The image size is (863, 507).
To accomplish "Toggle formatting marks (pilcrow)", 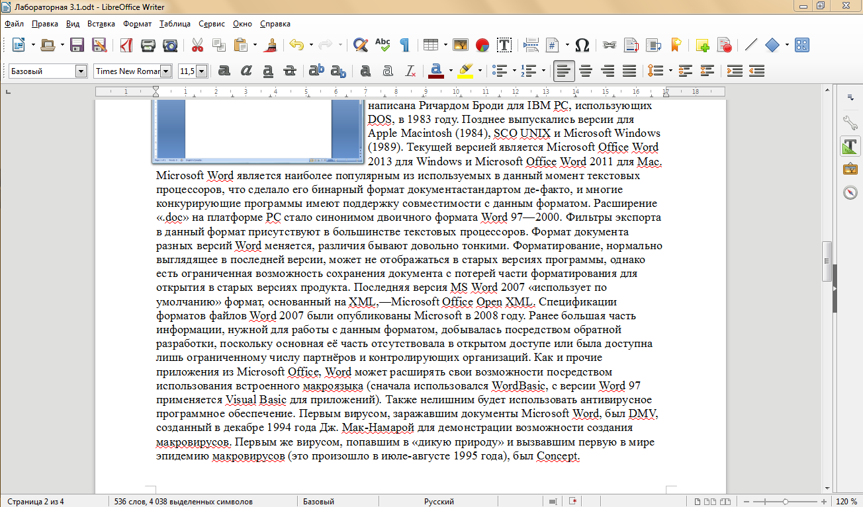I will coord(404,45).
